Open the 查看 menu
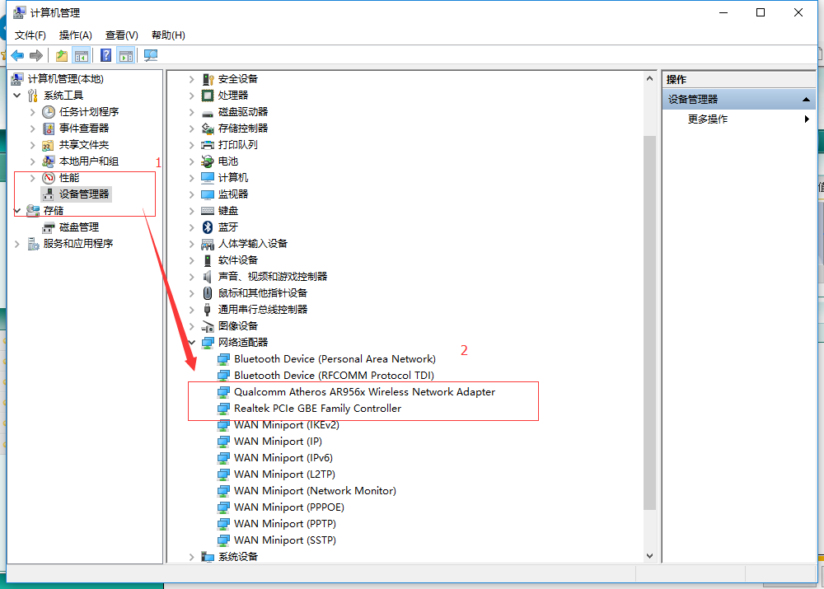 coord(120,35)
